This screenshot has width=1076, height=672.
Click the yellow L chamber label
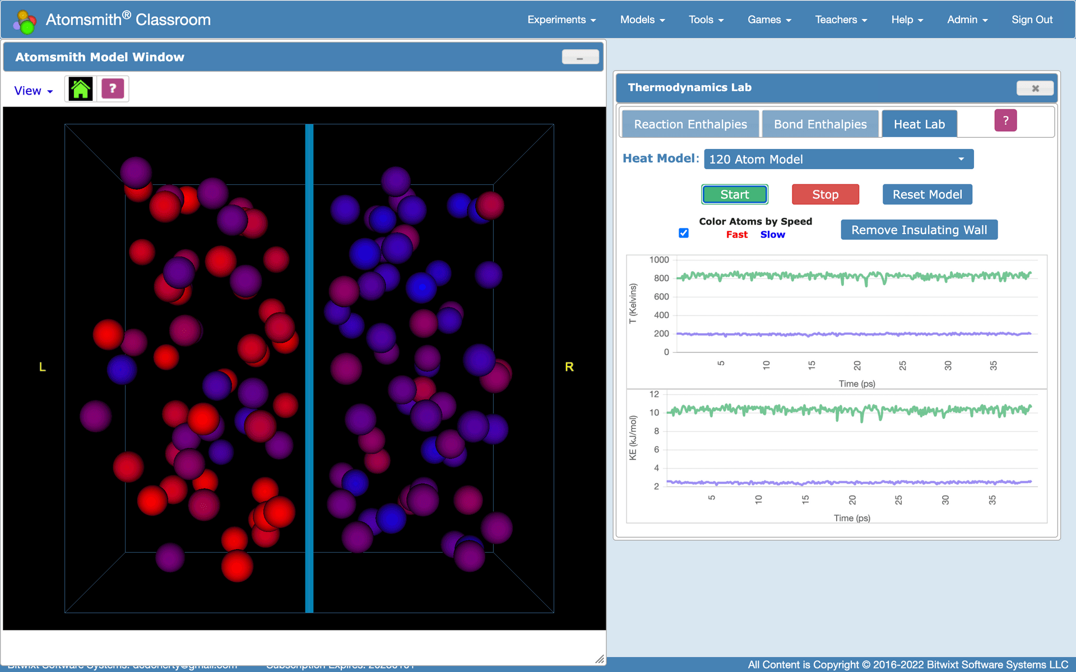(x=42, y=367)
